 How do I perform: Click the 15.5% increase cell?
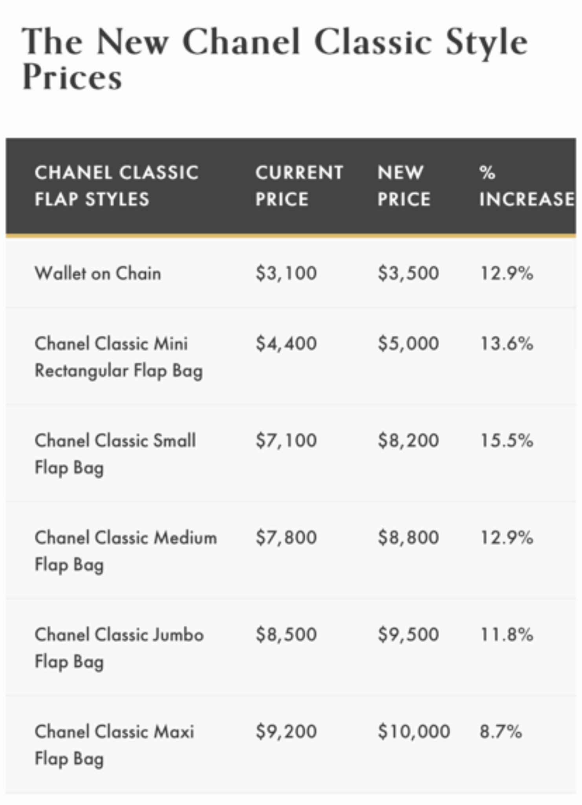pos(507,441)
